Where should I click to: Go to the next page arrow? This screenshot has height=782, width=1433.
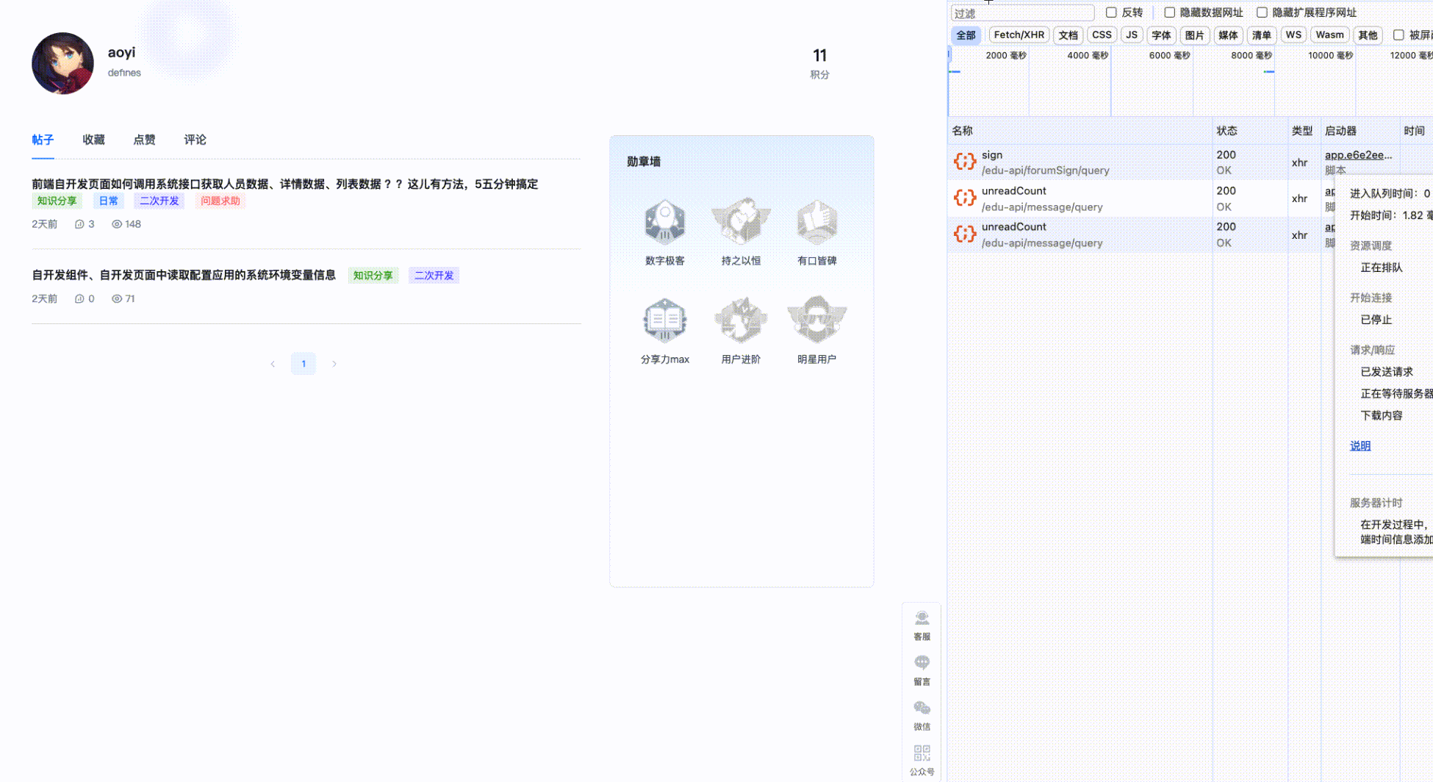coord(334,364)
